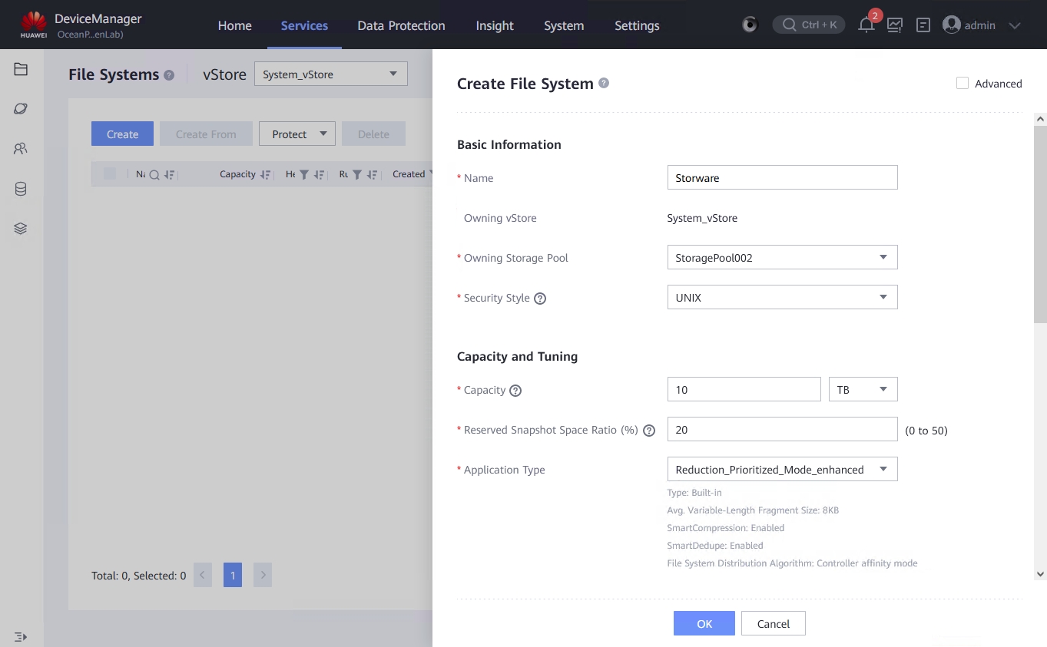Open the users icon in left sidebar
This screenshot has width=1047, height=647.
pos(21,149)
